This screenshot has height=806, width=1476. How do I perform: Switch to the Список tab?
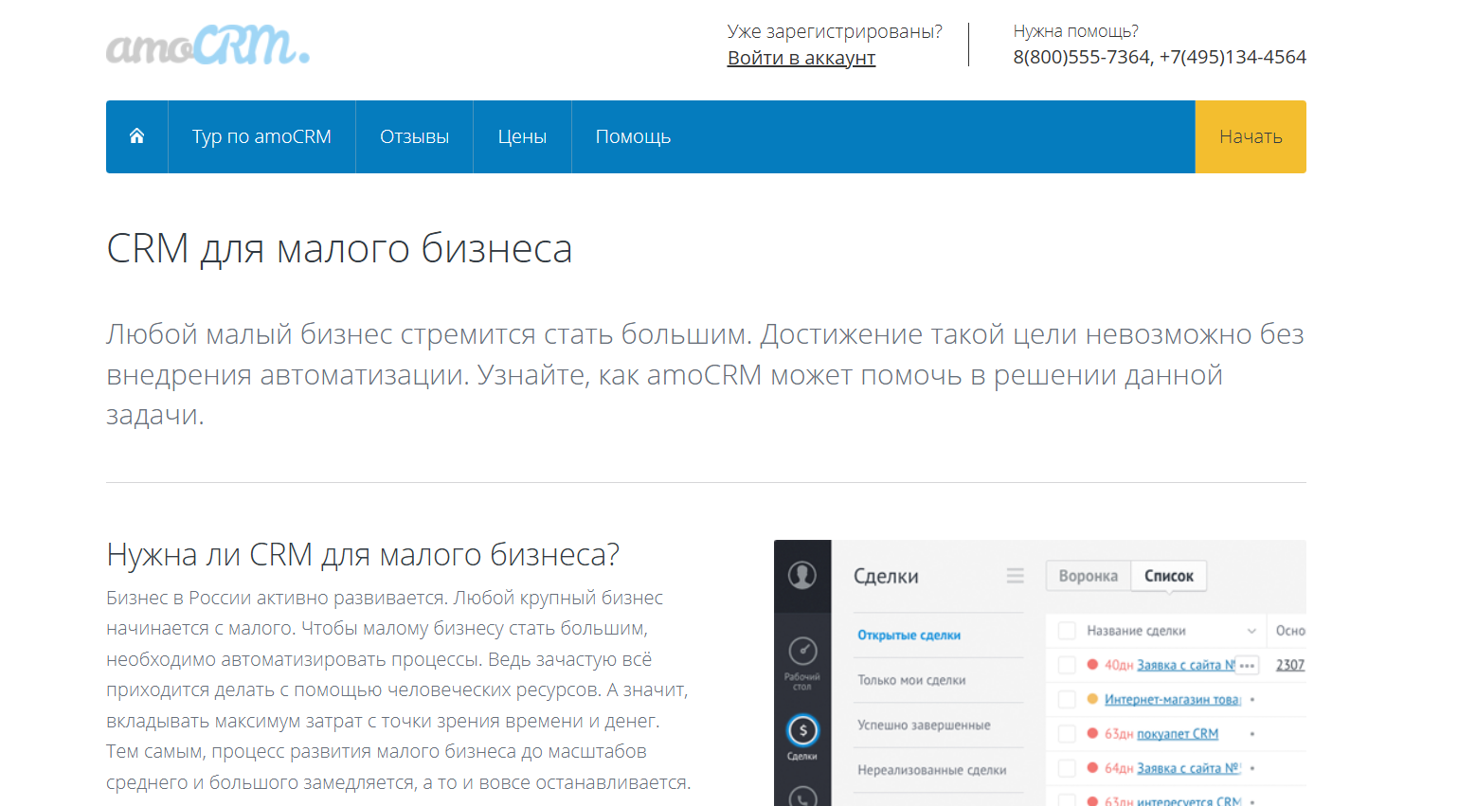click(x=1169, y=576)
